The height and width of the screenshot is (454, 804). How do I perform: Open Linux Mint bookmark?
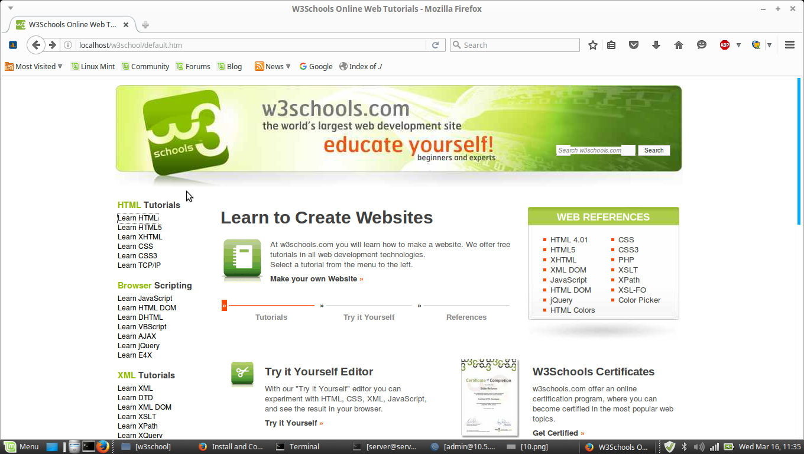[93, 66]
